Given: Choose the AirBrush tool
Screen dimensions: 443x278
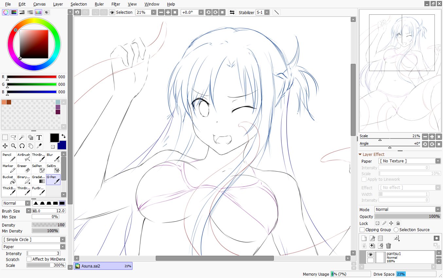Looking at the screenshot, I should 24,157.
